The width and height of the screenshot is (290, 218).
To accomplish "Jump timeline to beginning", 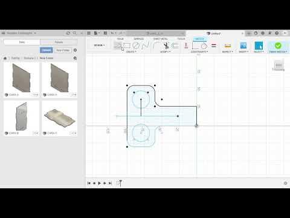I will tap(89, 183).
